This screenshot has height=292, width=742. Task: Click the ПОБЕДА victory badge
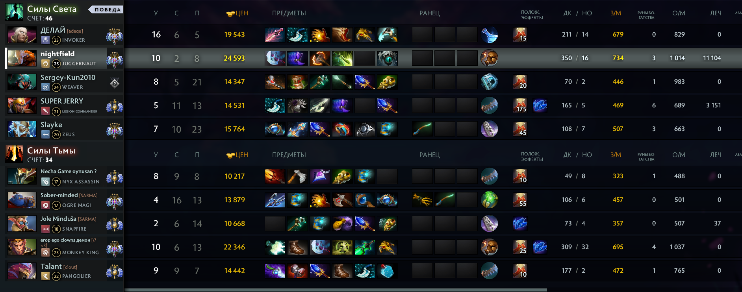[106, 9]
